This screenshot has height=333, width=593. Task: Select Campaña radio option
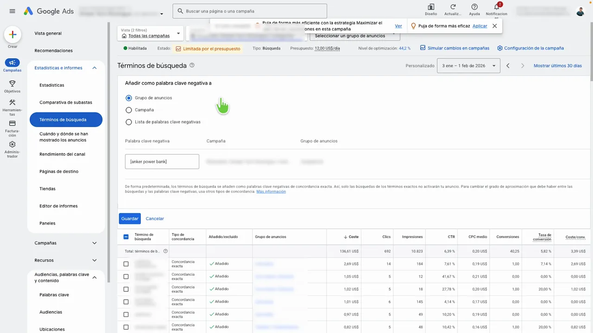point(129,110)
